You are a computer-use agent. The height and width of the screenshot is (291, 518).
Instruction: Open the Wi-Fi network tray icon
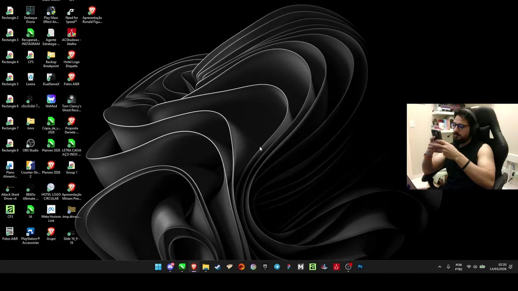[x=469, y=267]
